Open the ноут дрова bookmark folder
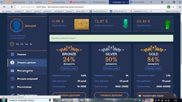 [7, 11]
